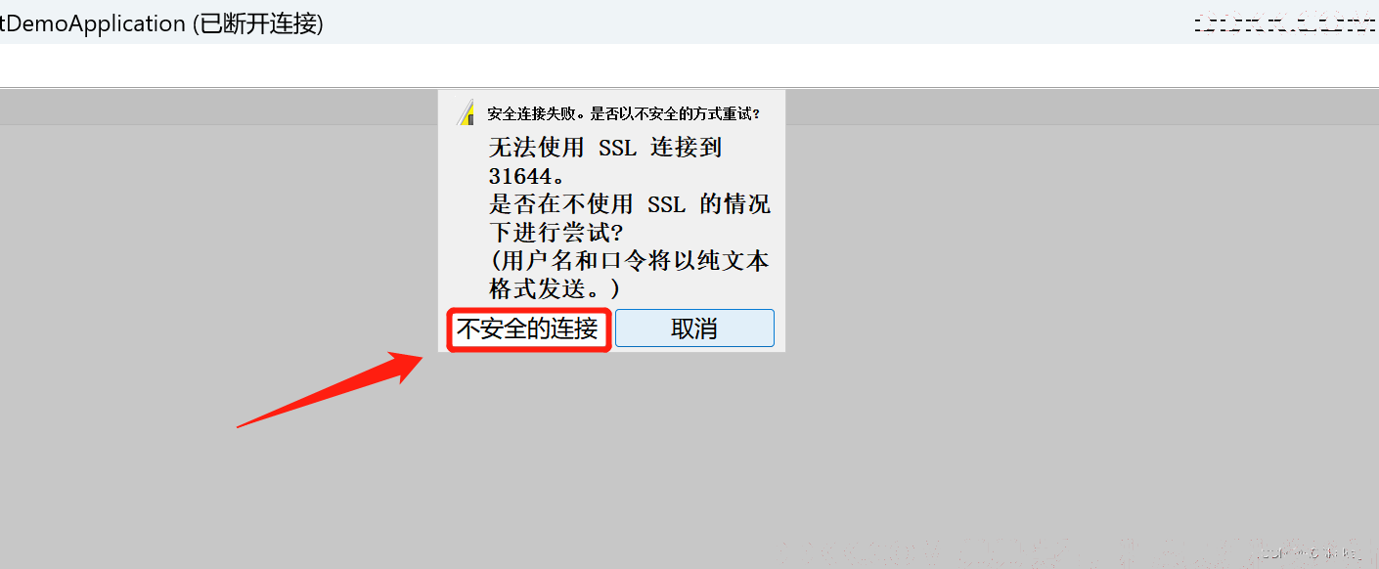
Task: Click the text 格式发送。)
Action: point(555,289)
